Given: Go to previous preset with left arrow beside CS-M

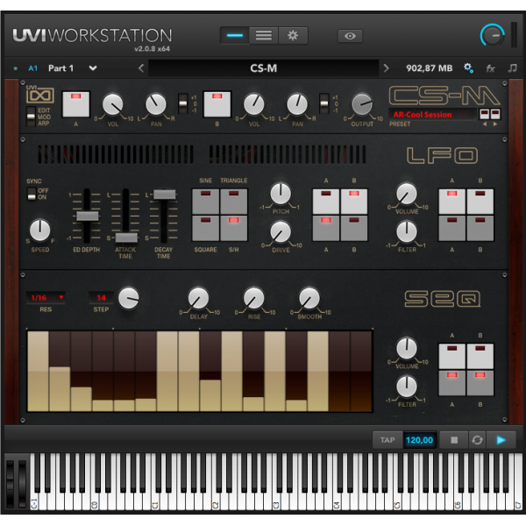Looking at the screenshot, I should (x=141, y=68).
